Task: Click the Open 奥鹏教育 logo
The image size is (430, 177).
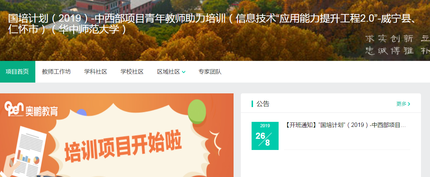Action: pos(31,109)
